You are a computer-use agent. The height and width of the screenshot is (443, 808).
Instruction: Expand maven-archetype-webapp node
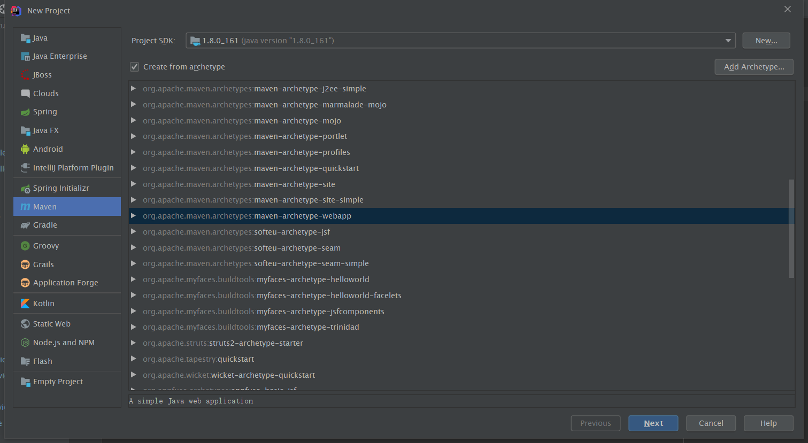point(134,216)
